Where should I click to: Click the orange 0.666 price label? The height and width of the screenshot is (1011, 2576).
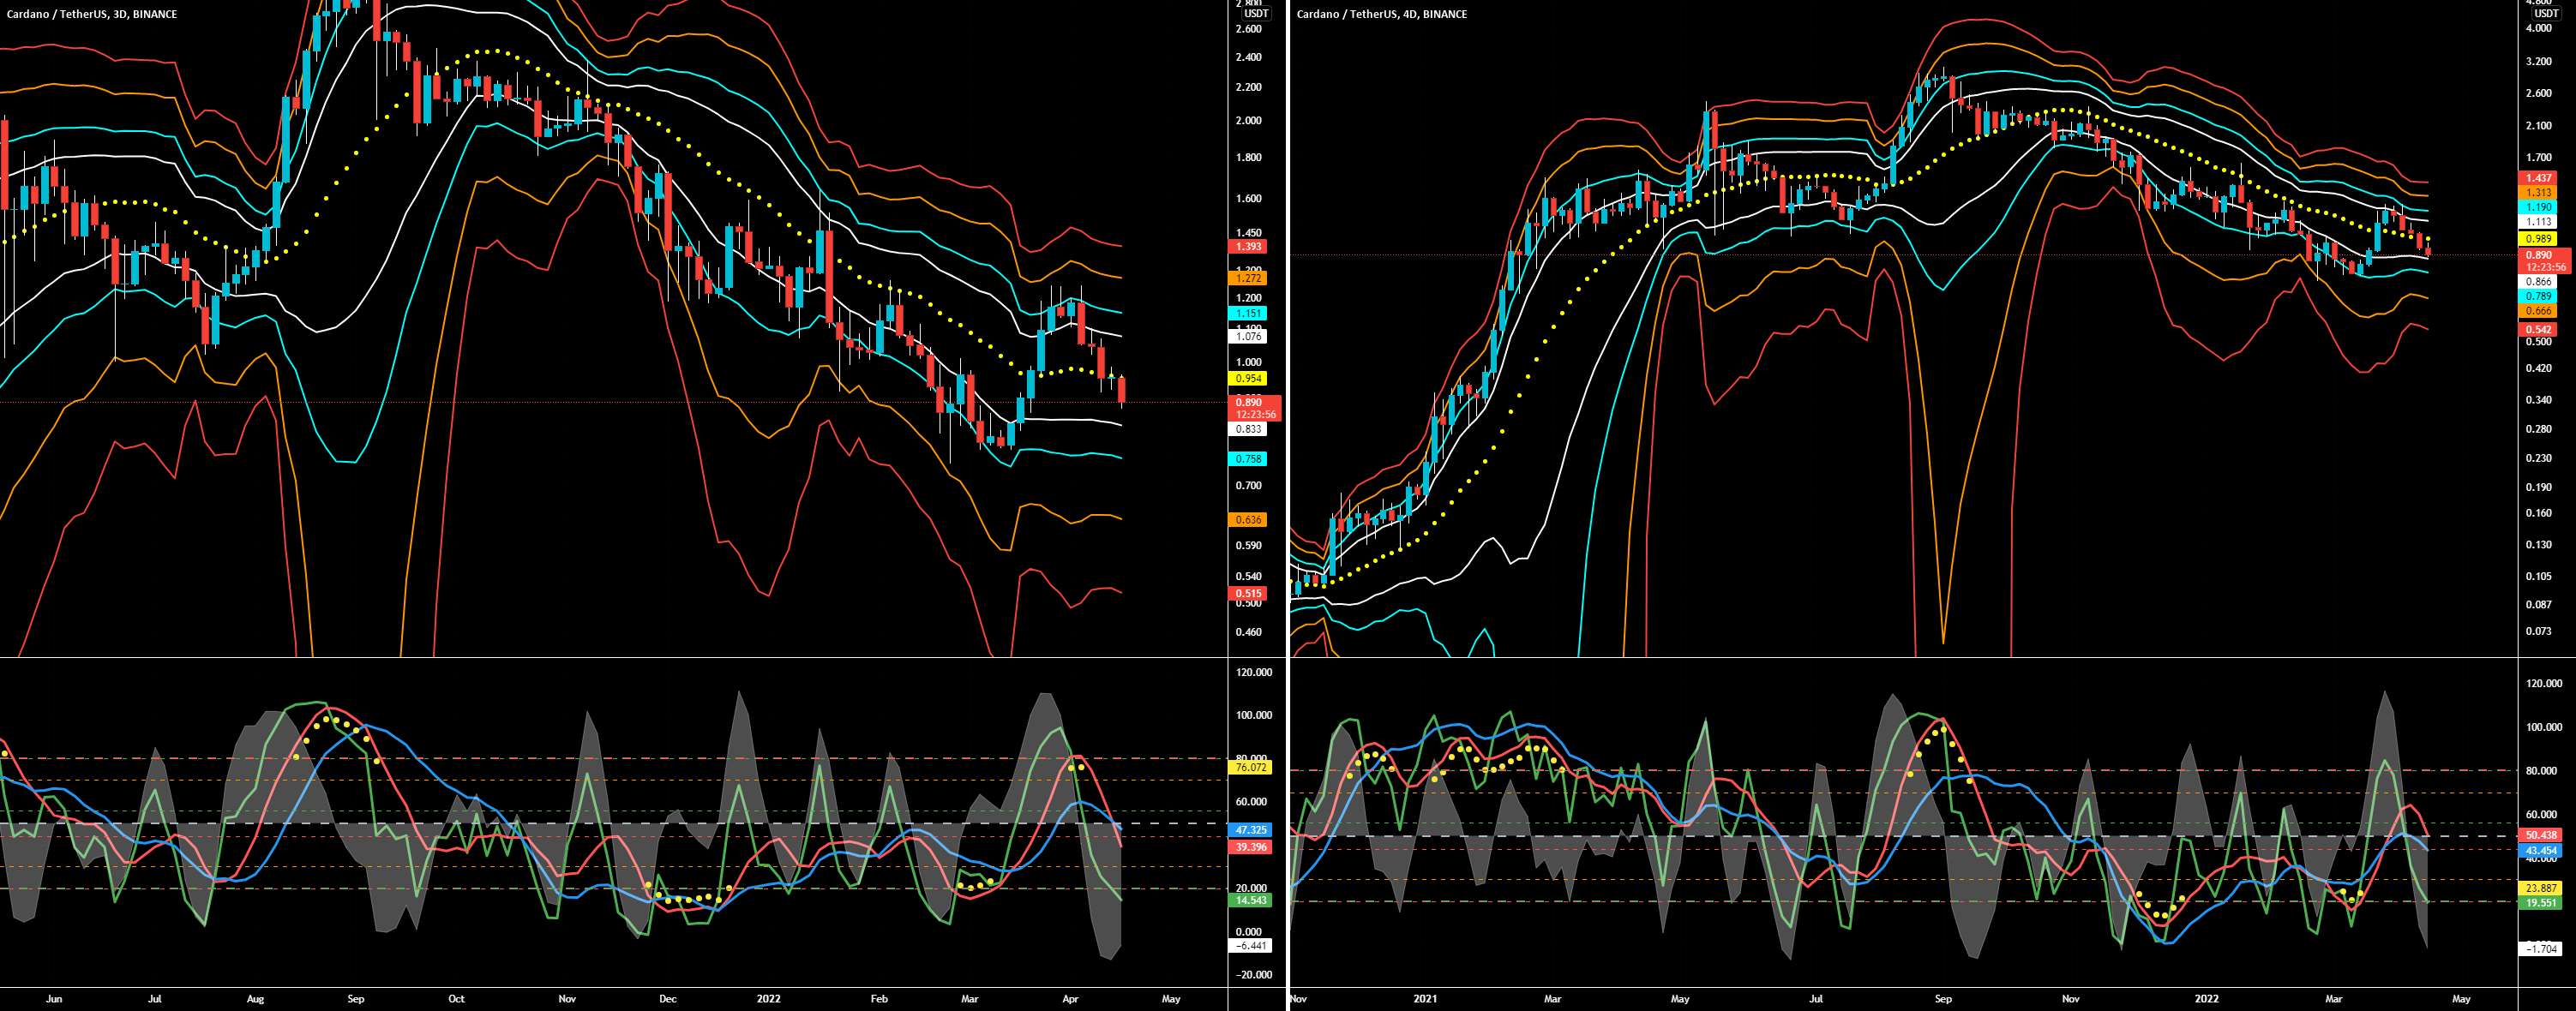(x=2539, y=312)
